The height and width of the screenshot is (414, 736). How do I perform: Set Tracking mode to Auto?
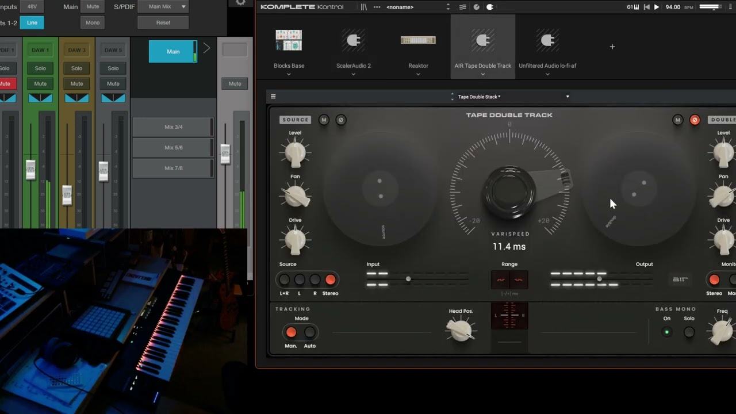(310, 332)
